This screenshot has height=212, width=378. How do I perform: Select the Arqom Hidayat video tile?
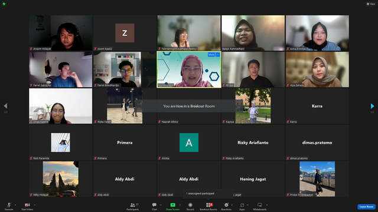tap(60, 33)
